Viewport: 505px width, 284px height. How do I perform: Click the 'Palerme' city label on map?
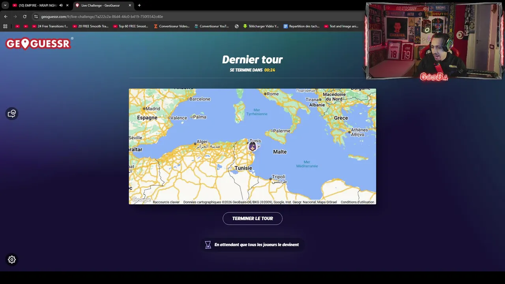pyautogui.click(x=282, y=131)
